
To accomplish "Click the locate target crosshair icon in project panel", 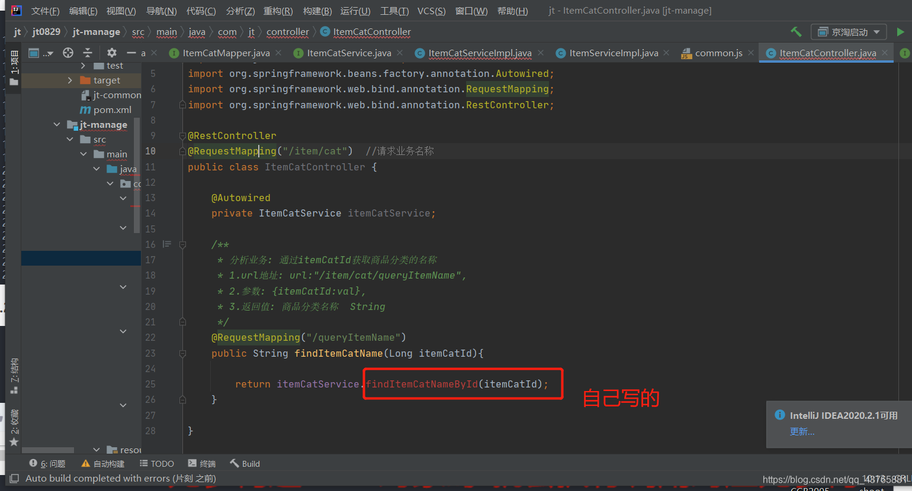I will [68, 53].
